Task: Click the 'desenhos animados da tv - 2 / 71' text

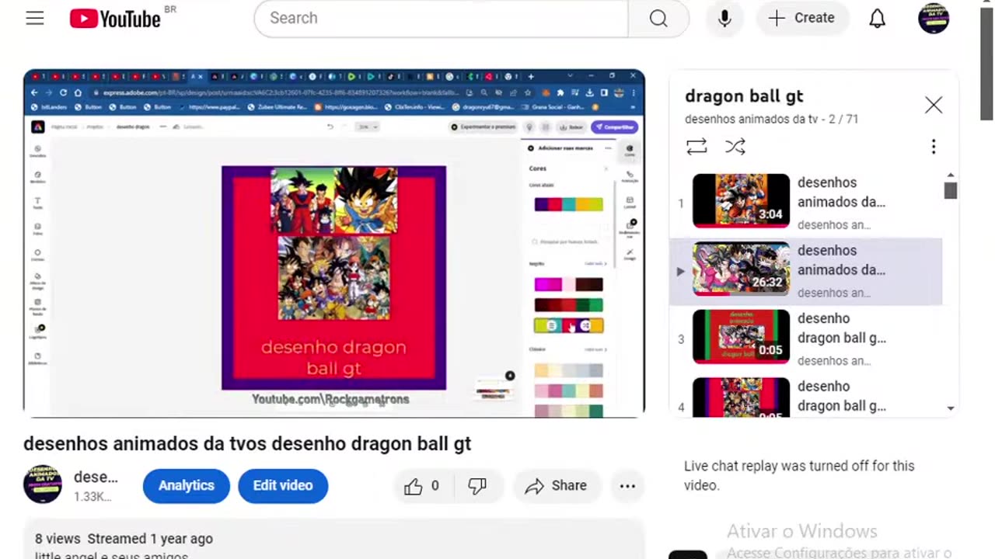Action: [x=771, y=120]
